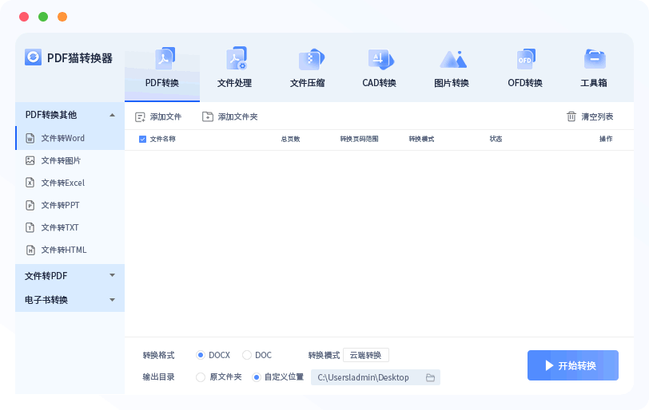Select the DOC format radio button
This screenshot has height=410, width=649.
(247, 355)
